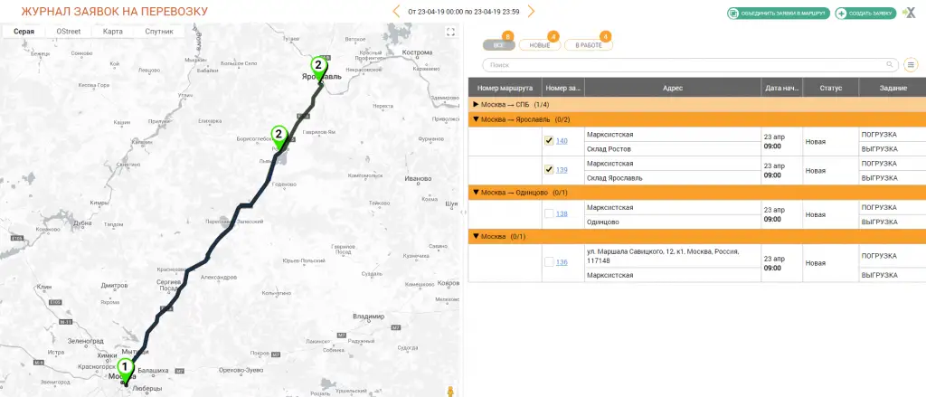Uncheck the checkbox for request 140
Image resolution: width=926 pixels, height=397 pixels.
point(550,141)
